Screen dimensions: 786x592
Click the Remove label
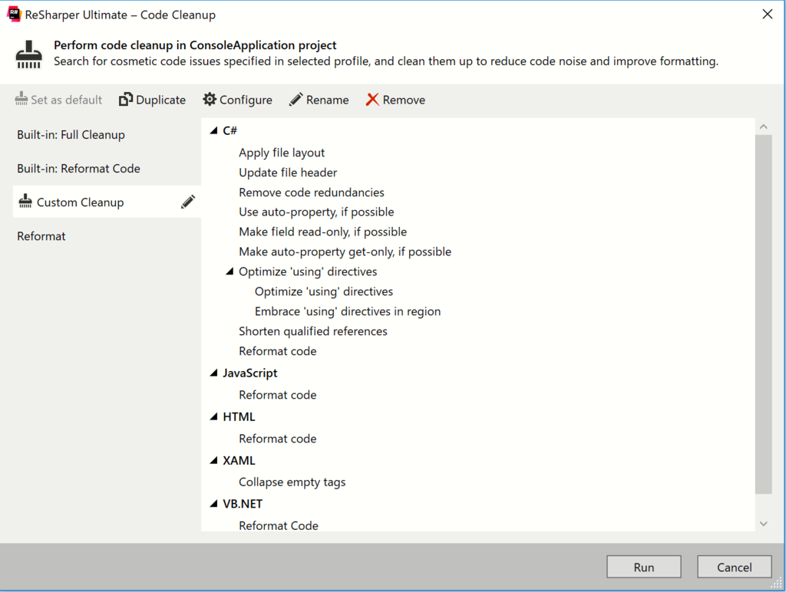(x=404, y=100)
